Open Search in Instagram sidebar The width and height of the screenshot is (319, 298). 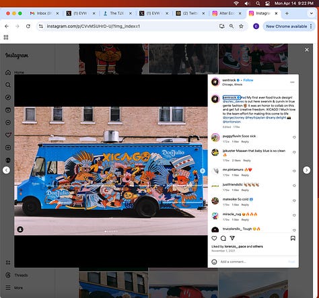[8, 85]
